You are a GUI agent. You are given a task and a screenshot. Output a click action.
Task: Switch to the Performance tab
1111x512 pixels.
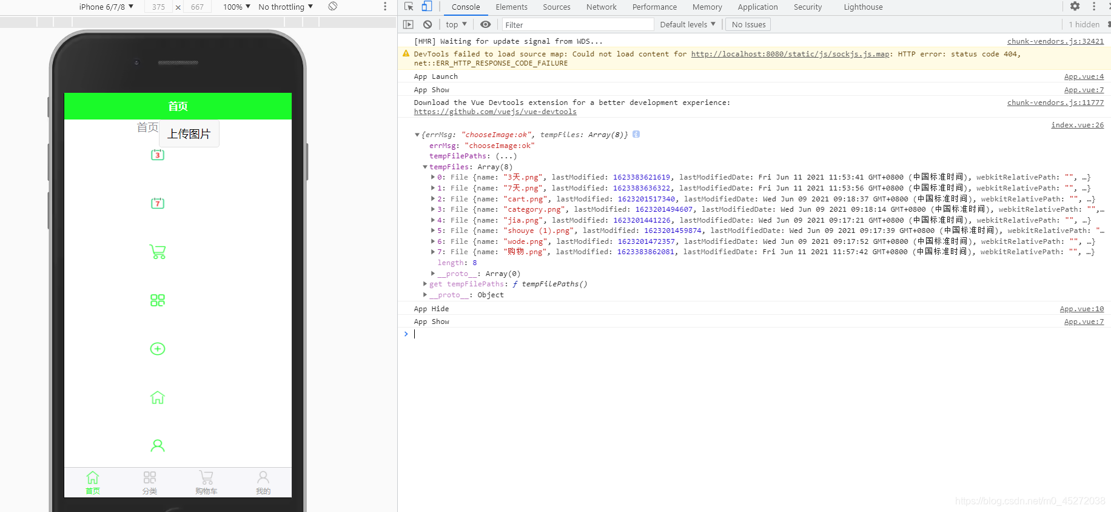pyautogui.click(x=654, y=7)
